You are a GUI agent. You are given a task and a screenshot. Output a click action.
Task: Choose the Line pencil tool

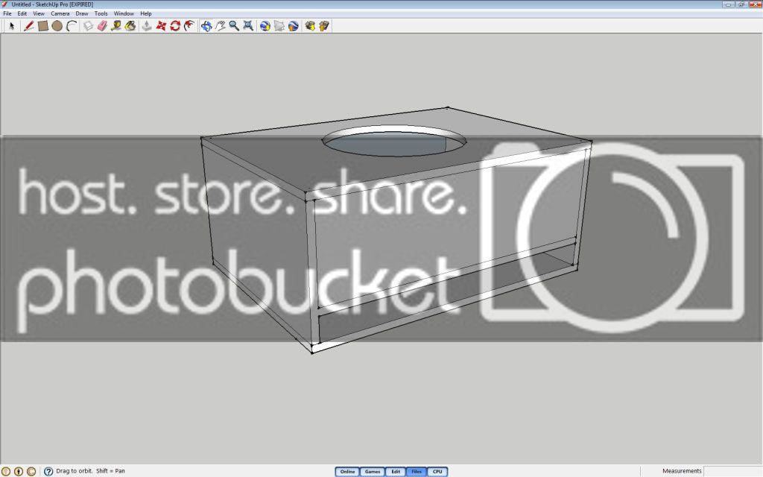pos(29,26)
